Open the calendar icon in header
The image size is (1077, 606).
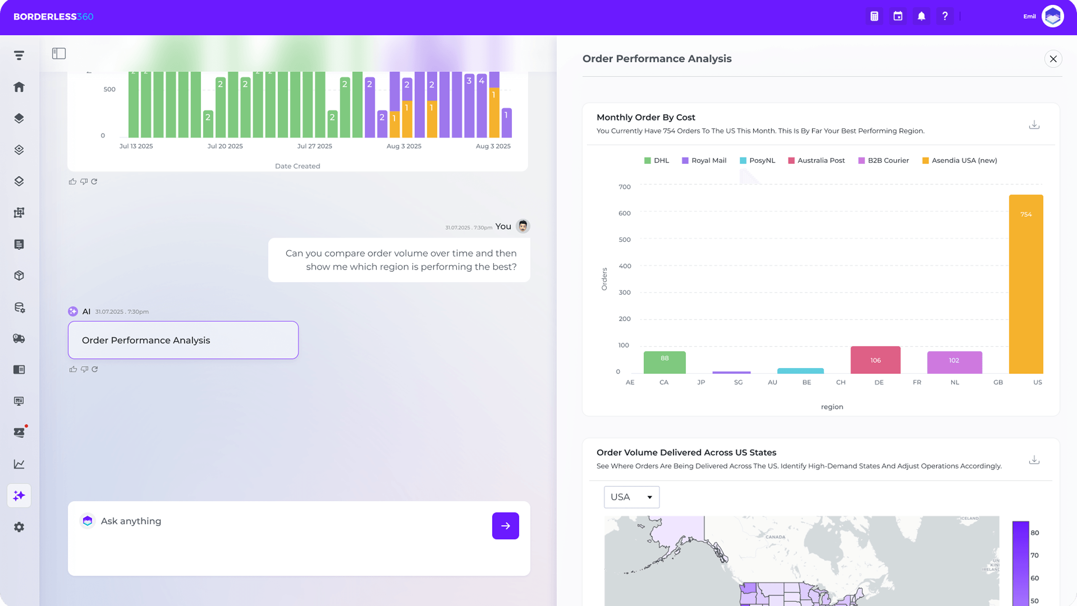click(898, 16)
